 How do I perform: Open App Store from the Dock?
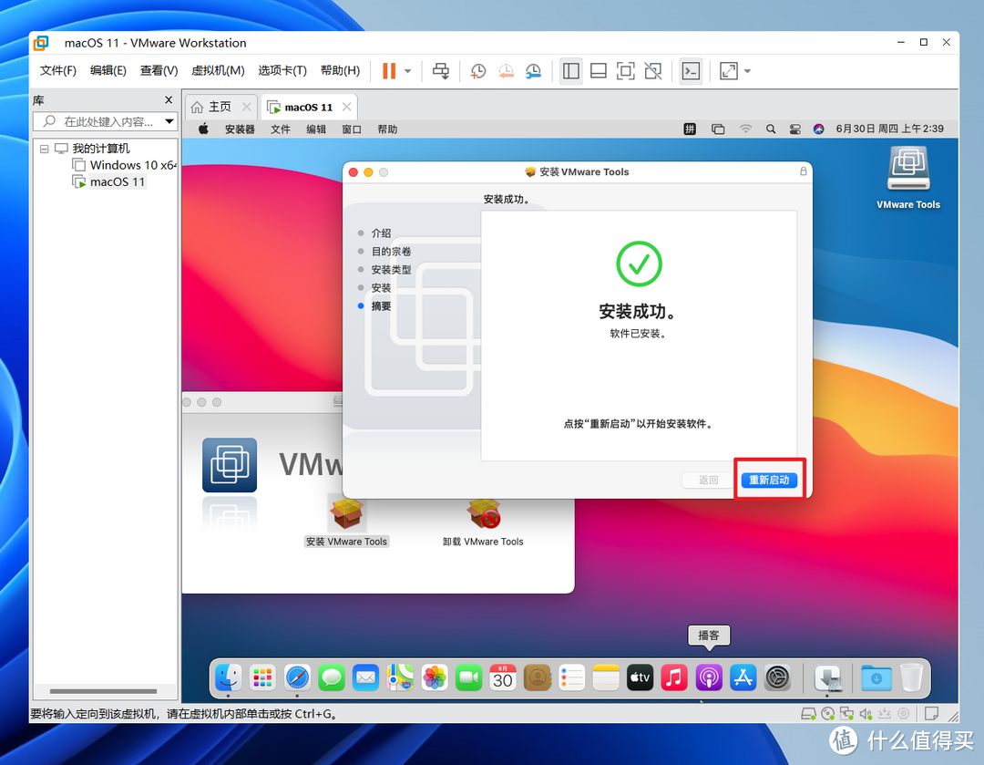point(743,678)
